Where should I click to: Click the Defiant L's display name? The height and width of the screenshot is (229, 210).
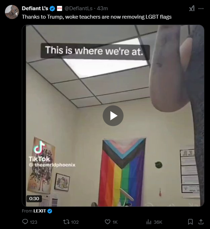point(35,8)
